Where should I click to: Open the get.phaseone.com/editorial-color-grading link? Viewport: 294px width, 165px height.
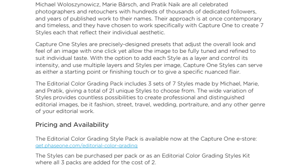pos(86,146)
